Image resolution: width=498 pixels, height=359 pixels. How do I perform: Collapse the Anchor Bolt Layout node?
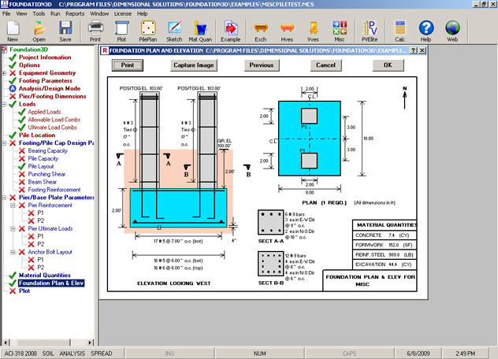point(13,252)
